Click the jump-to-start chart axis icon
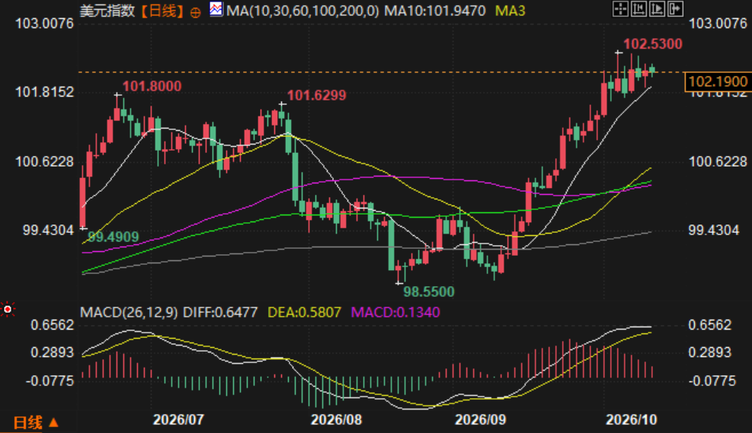This screenshot has width=752, height=433. tap(638, 9)
